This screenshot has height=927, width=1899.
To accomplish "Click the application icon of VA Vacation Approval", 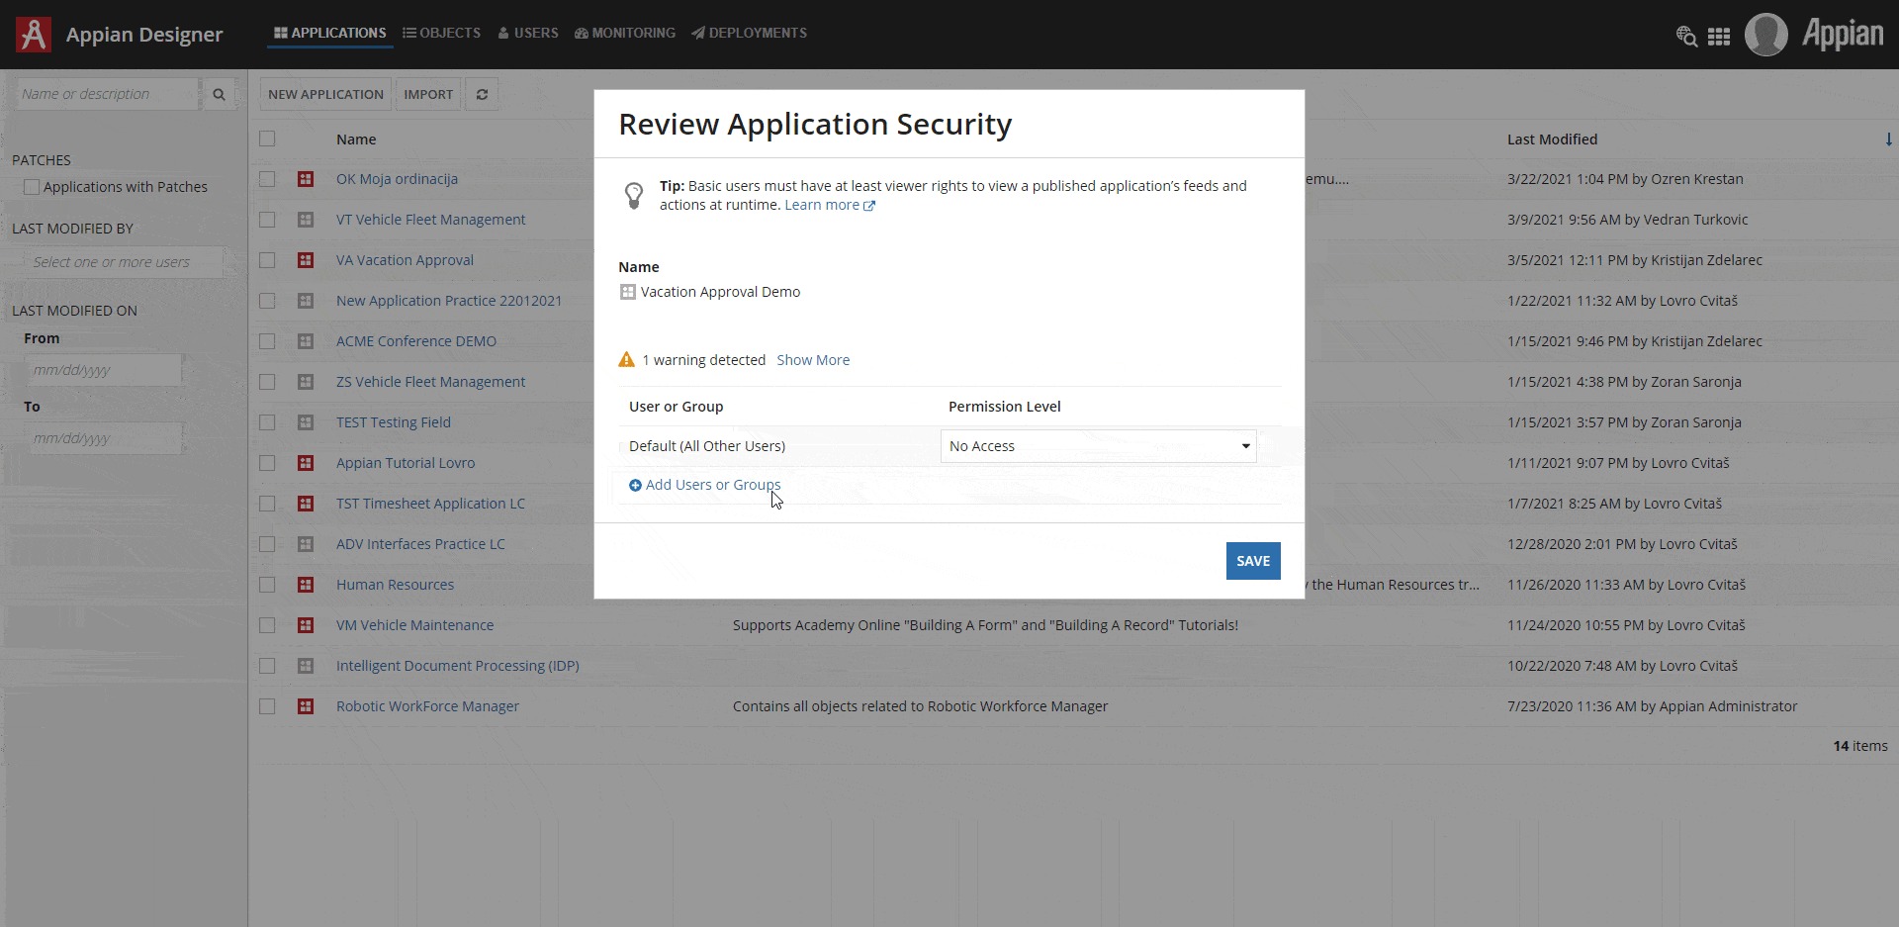I will [306, 260].
